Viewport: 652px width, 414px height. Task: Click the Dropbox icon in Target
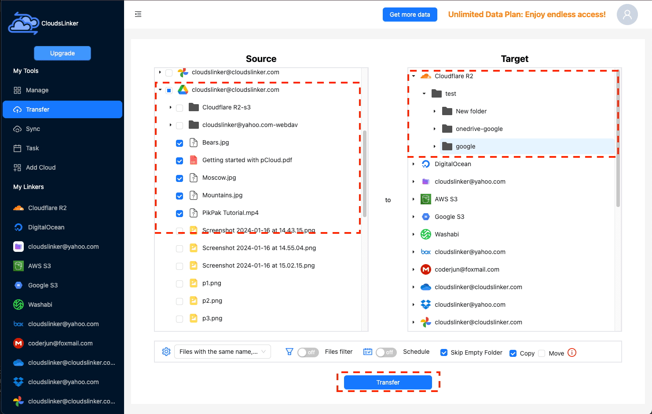point(425,305)
